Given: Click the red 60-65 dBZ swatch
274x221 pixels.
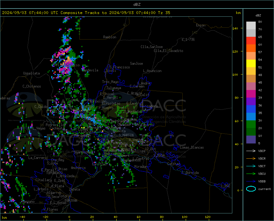Looking at the screenshot, I should 251,41.
